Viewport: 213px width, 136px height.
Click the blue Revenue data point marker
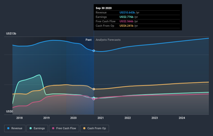point(94,51)
